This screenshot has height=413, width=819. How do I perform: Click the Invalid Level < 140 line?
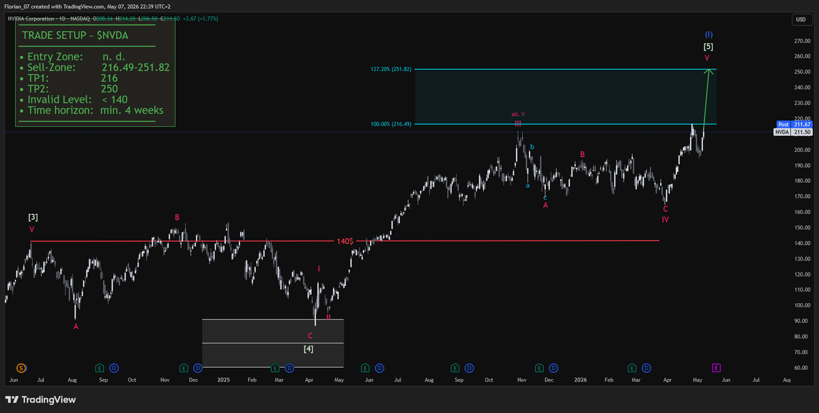coord(74,100)
